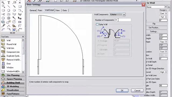Select the Double Line tool
This screenshot has height=97, width=172.
[x=14, y=6]
